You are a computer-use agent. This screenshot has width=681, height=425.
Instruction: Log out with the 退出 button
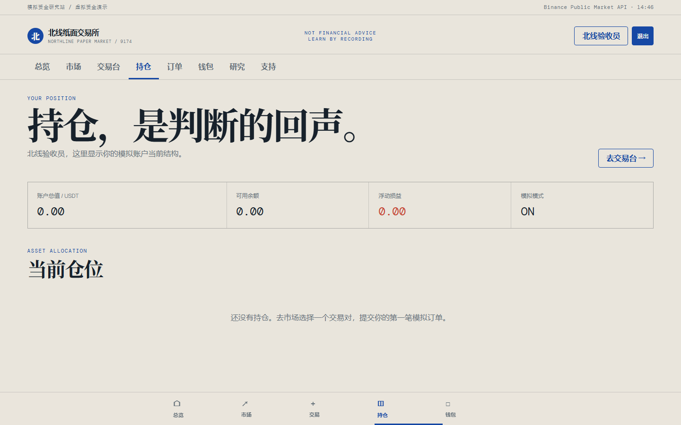click(643, 36)
